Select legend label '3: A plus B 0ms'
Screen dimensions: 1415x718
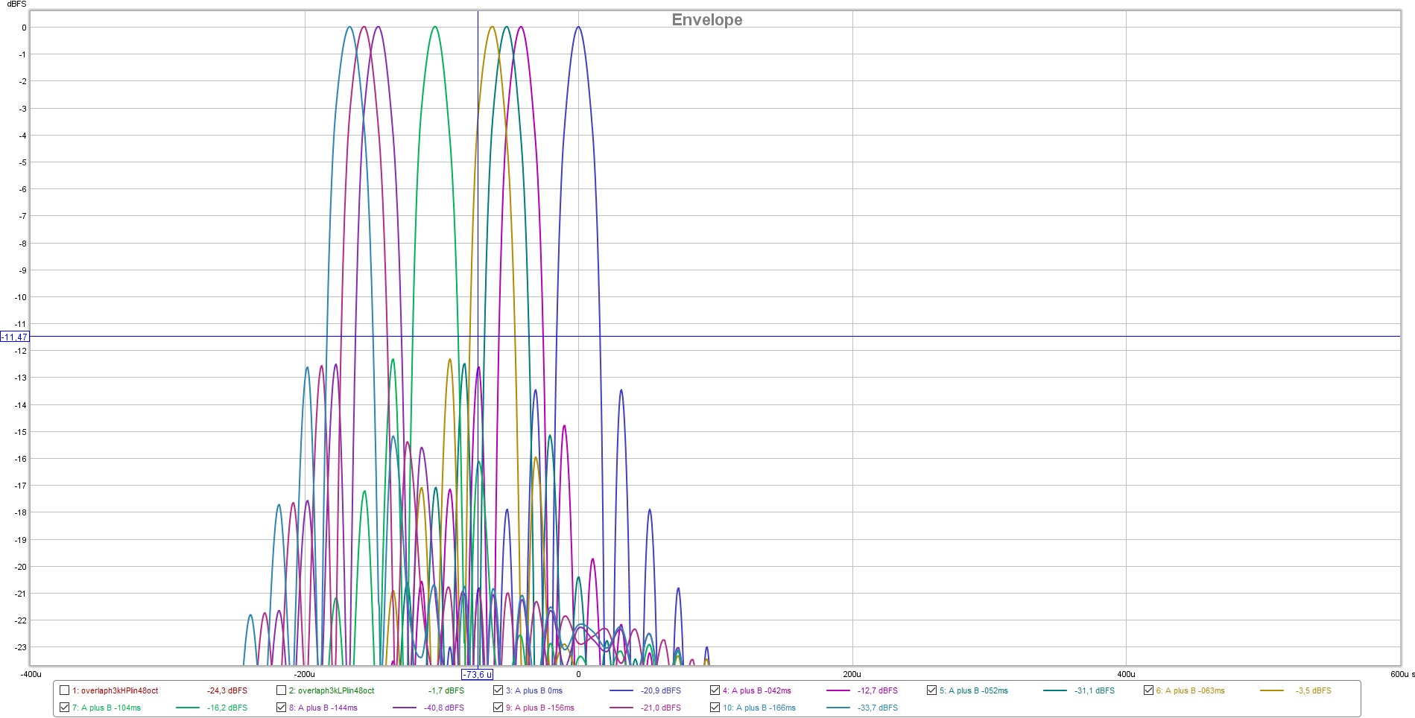534,691
